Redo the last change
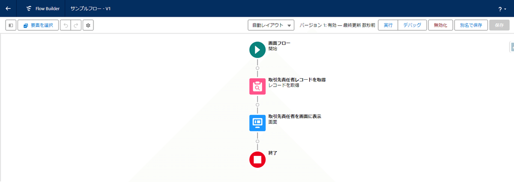 [76, 25]
